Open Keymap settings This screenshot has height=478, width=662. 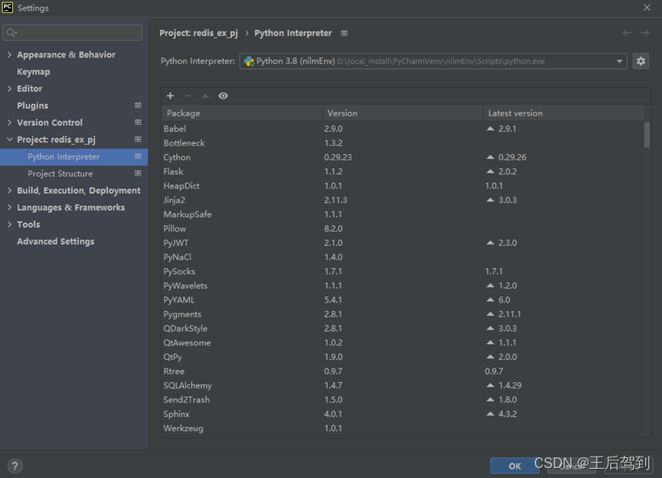click(x=34, y=72)
